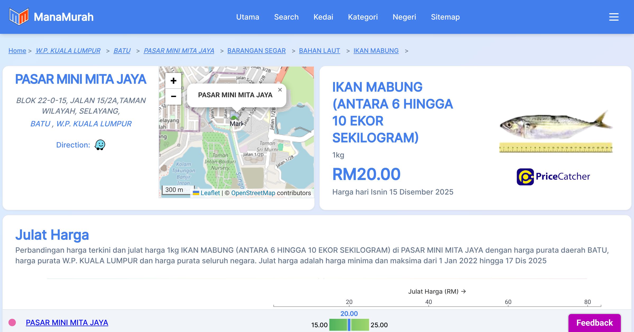Open Waze directions icon
This screenshot has height=332, width=634.
pos(100,145)
